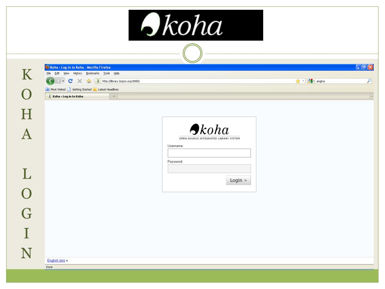Open the back-history dropdown arrow

click(63, 81)
